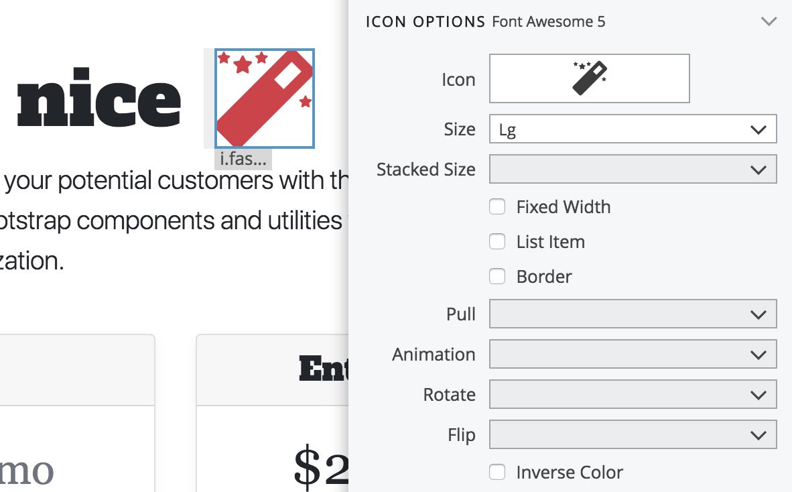Click the $2 price text
The width and height of the screenshot is (792, 492).
(x=321, y=467)
